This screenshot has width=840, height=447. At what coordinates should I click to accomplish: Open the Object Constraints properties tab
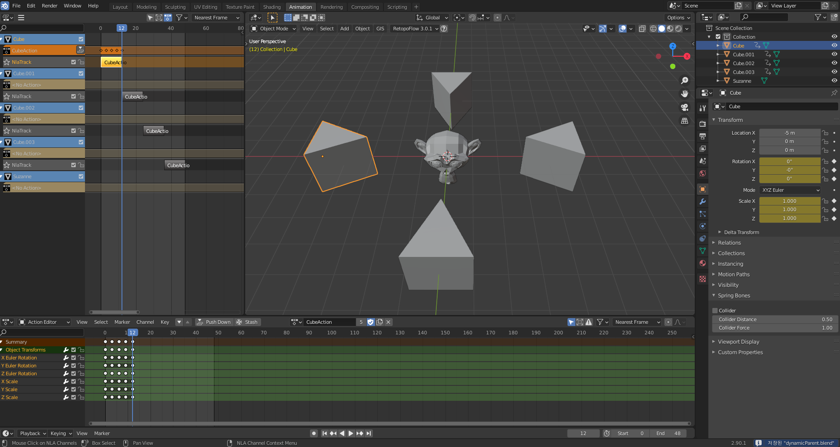pyautogui.click(x=703, y=238)
